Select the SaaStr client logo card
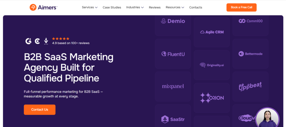Viewport: 286px width, 127px height. 173,116
